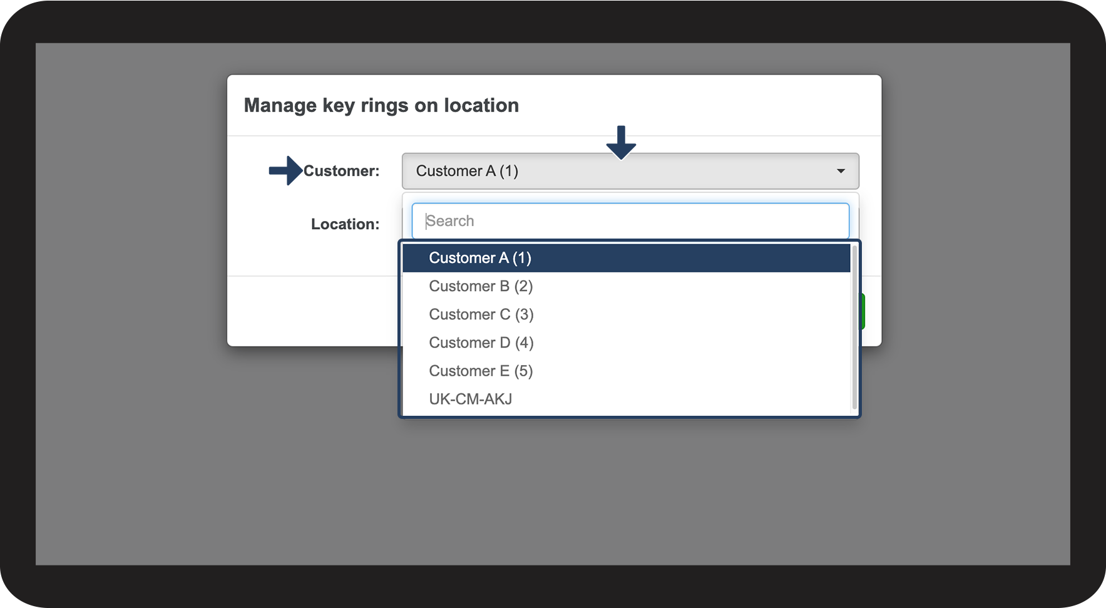Click the Customer dropdown caret arrow

[841, 171]
